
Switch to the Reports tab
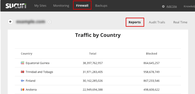click(135, 22)
